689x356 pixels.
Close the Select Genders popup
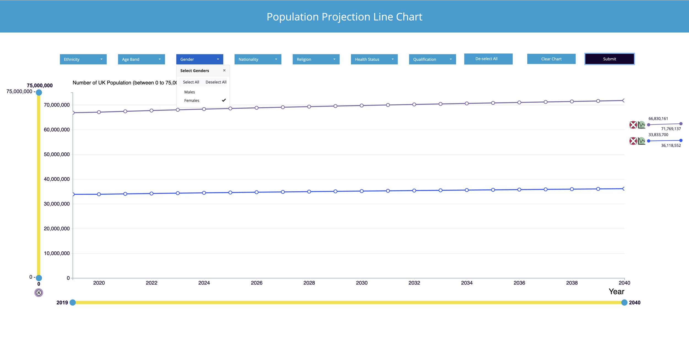coord(224,70)
